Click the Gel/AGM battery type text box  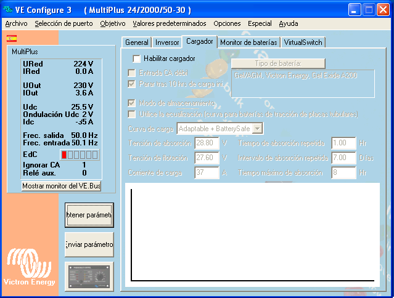coord(303,84)
